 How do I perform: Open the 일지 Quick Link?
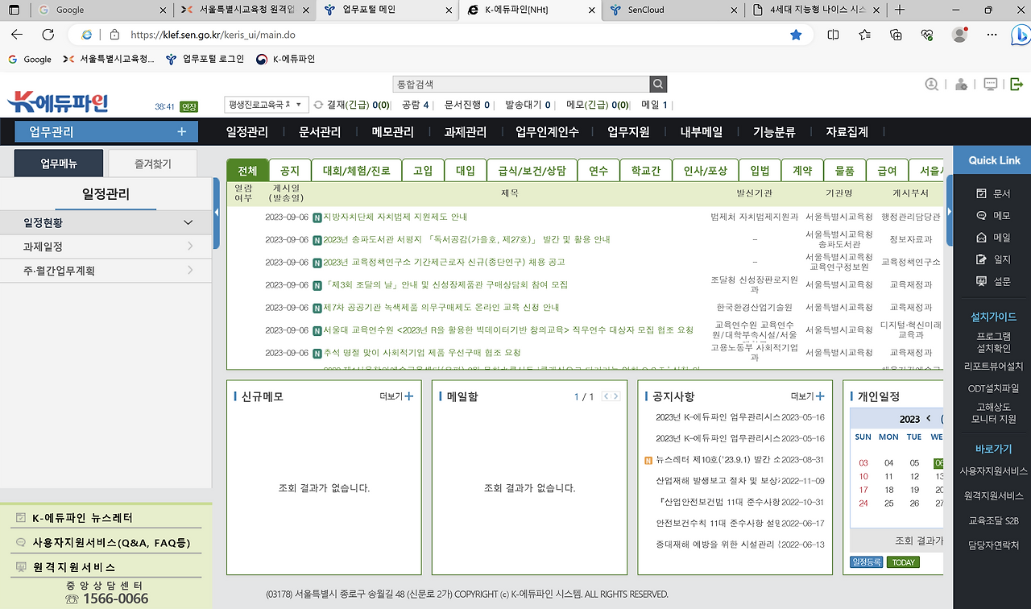coord(992,259)
